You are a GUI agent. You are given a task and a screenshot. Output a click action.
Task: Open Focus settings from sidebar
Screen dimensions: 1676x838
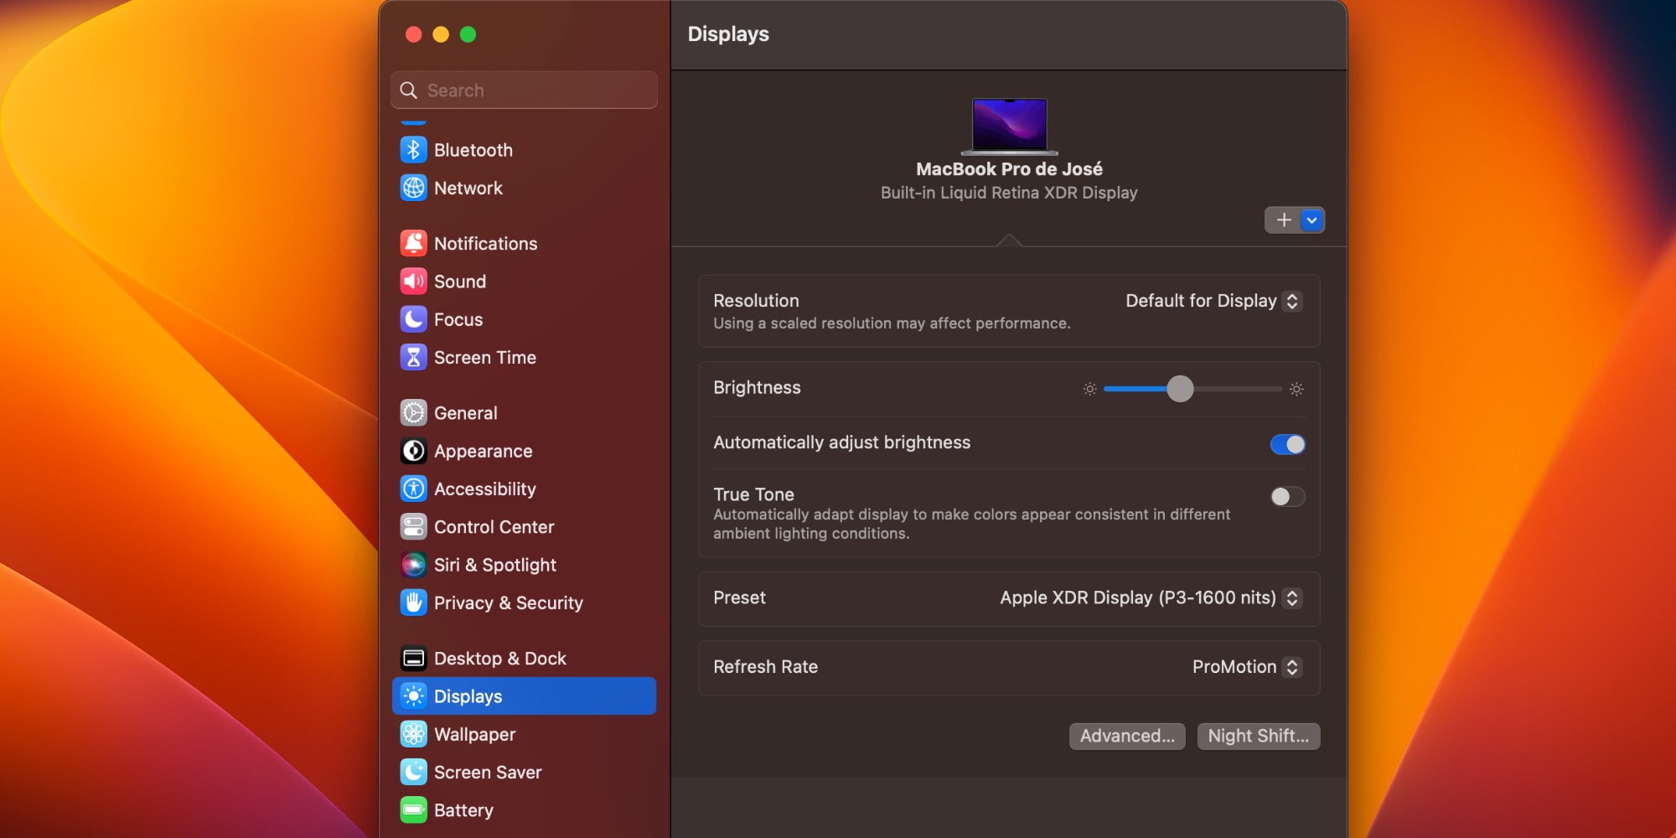pyautogui.click(x=458, y=319)
